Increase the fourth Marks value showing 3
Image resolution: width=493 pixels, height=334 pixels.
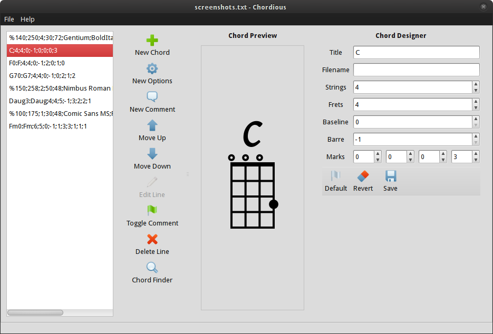point(476,154)
